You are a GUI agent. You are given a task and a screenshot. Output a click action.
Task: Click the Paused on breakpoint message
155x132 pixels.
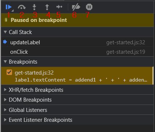39,20
